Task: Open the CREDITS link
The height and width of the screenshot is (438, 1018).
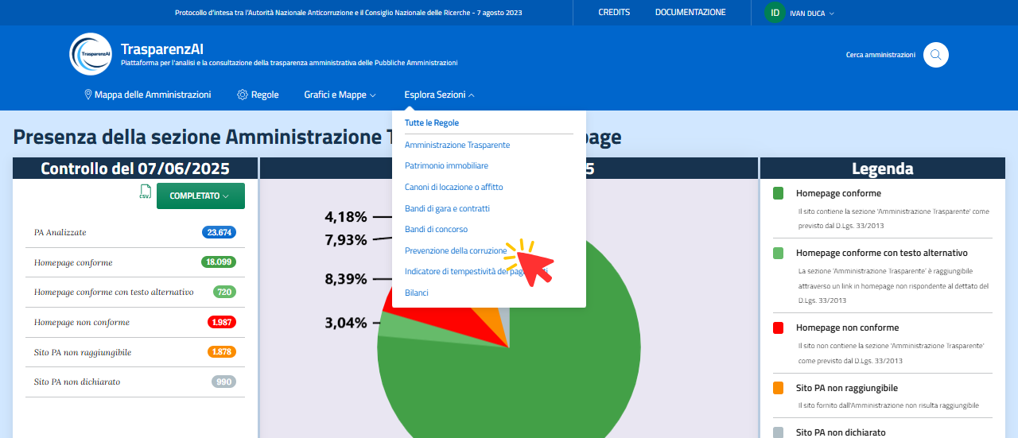Action: (614, 13)
